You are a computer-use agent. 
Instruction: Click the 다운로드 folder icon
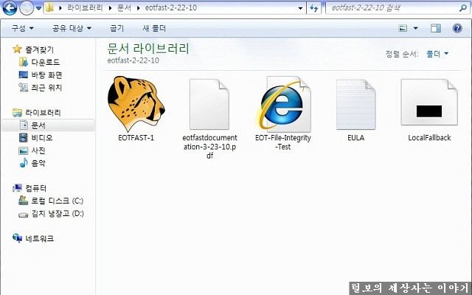pyautogui.click(x=23, y=62)
